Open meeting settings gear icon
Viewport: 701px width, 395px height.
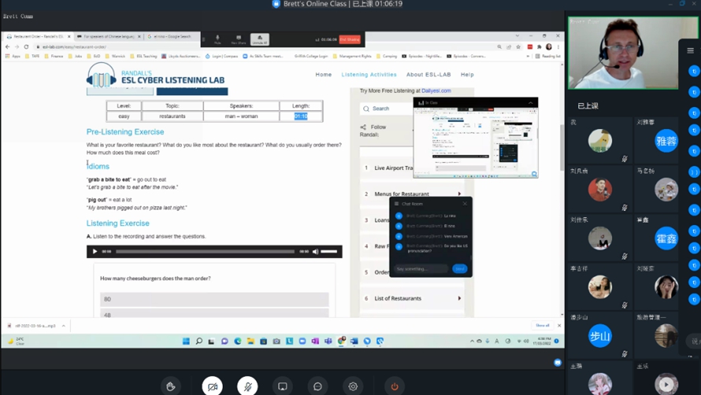353,386
